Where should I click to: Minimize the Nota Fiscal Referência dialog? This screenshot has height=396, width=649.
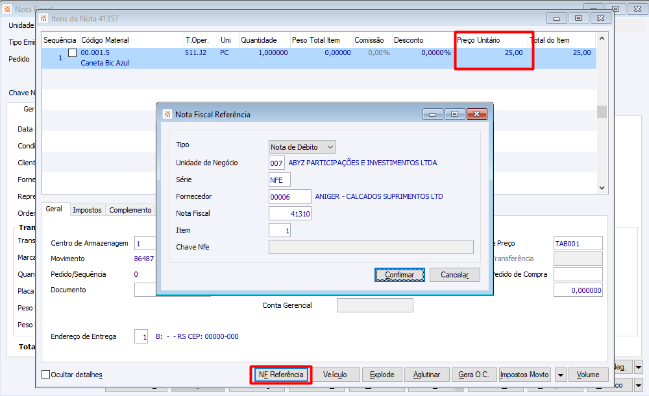tap(432, 114)
